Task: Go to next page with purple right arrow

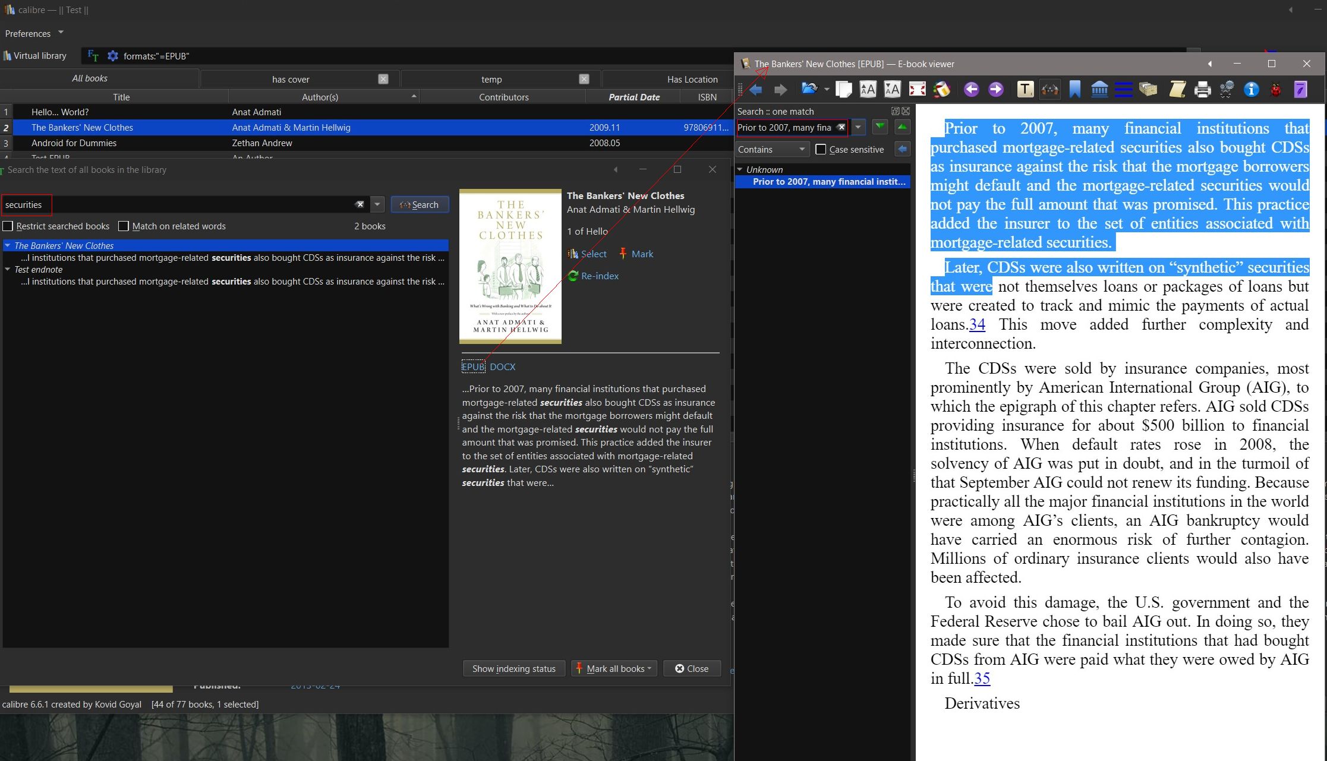Action: [x=995, y=90]
